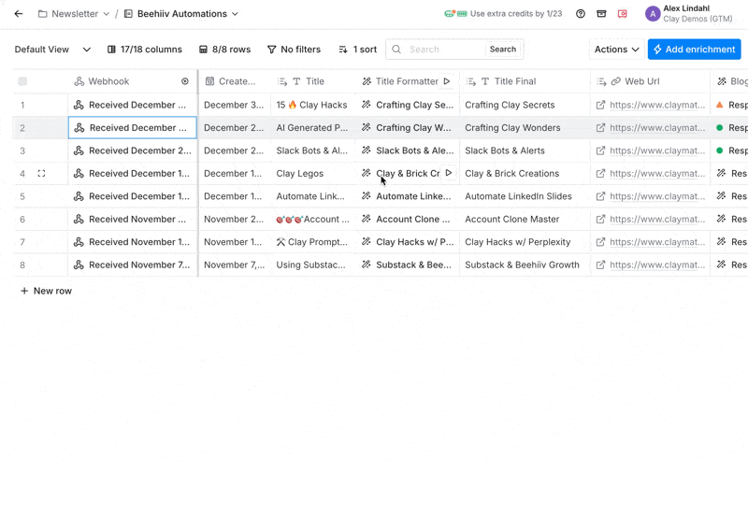This screenshot has width=748, height=530.
Task: Open the red screen recording icon
Action: point(622,14)
